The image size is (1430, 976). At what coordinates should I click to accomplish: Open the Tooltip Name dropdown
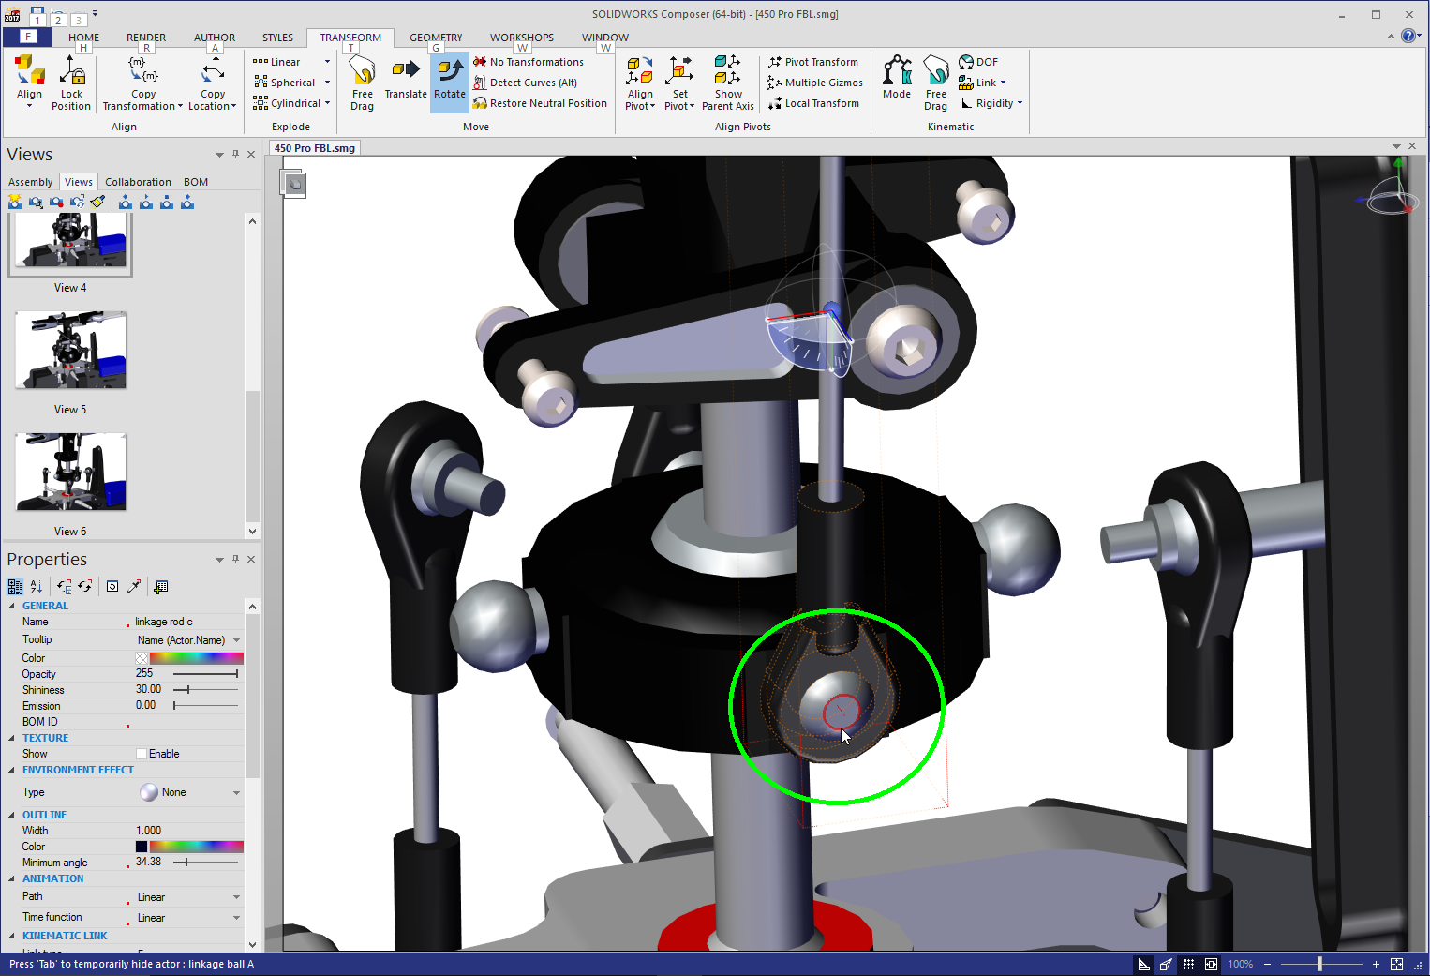pyautogui.click(x=236, y=640)
